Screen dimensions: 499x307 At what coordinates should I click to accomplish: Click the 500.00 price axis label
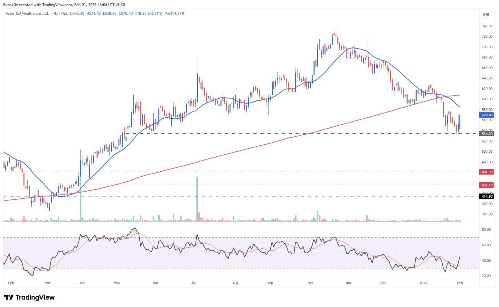[x=487, y=152]
